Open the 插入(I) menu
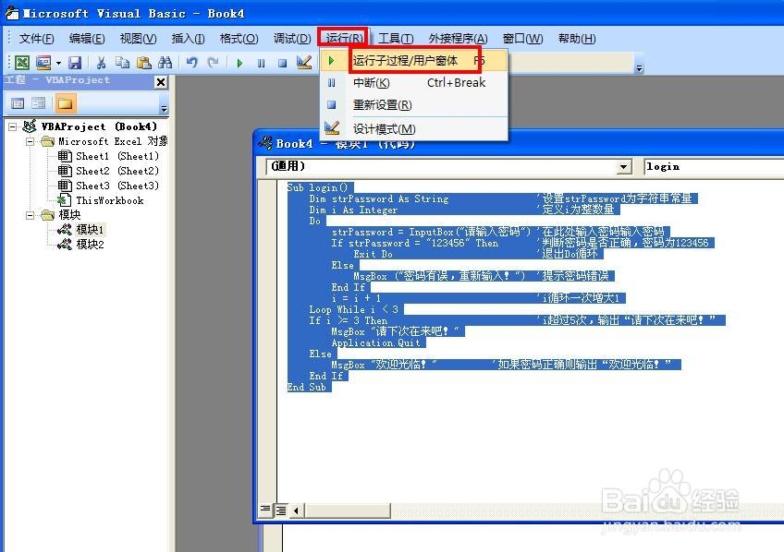Screen dimensions: 784x552 click(x=188, y=39)
